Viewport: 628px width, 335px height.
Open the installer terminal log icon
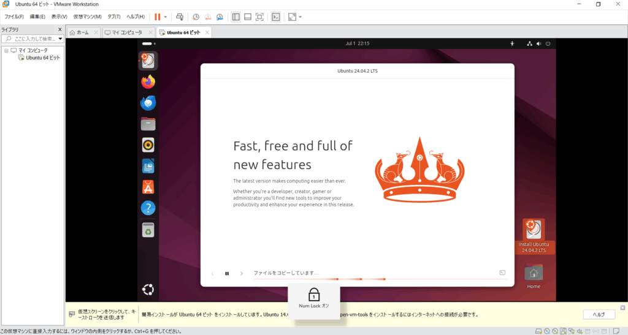point(502,273)
